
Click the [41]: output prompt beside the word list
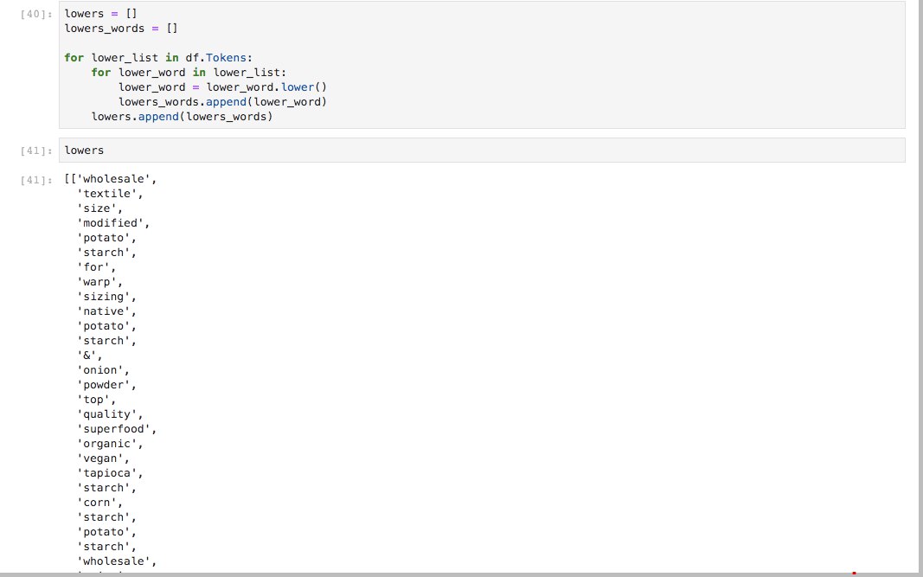(x=36, y=180)
